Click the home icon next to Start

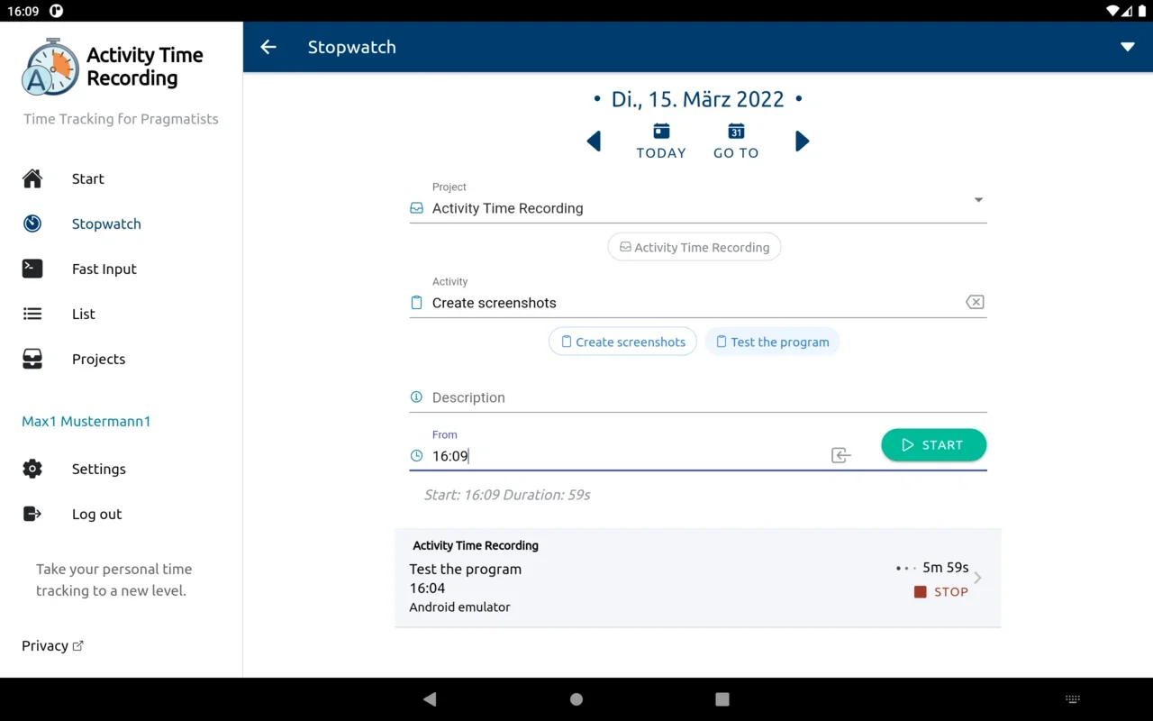pyautogui.click(x=32, y=178)
